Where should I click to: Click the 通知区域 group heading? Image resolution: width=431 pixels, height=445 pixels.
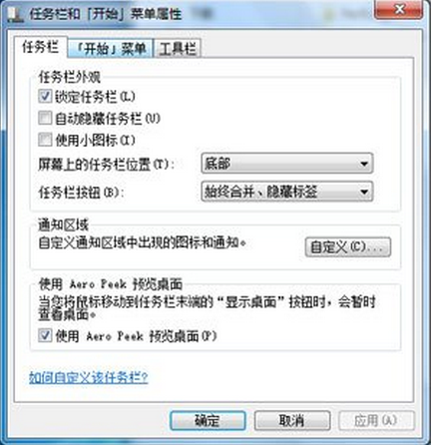tap(64, 225)
